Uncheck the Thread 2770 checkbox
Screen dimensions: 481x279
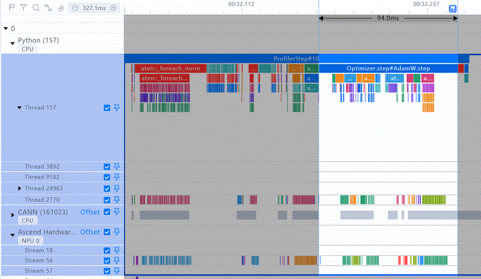[107, 200]
